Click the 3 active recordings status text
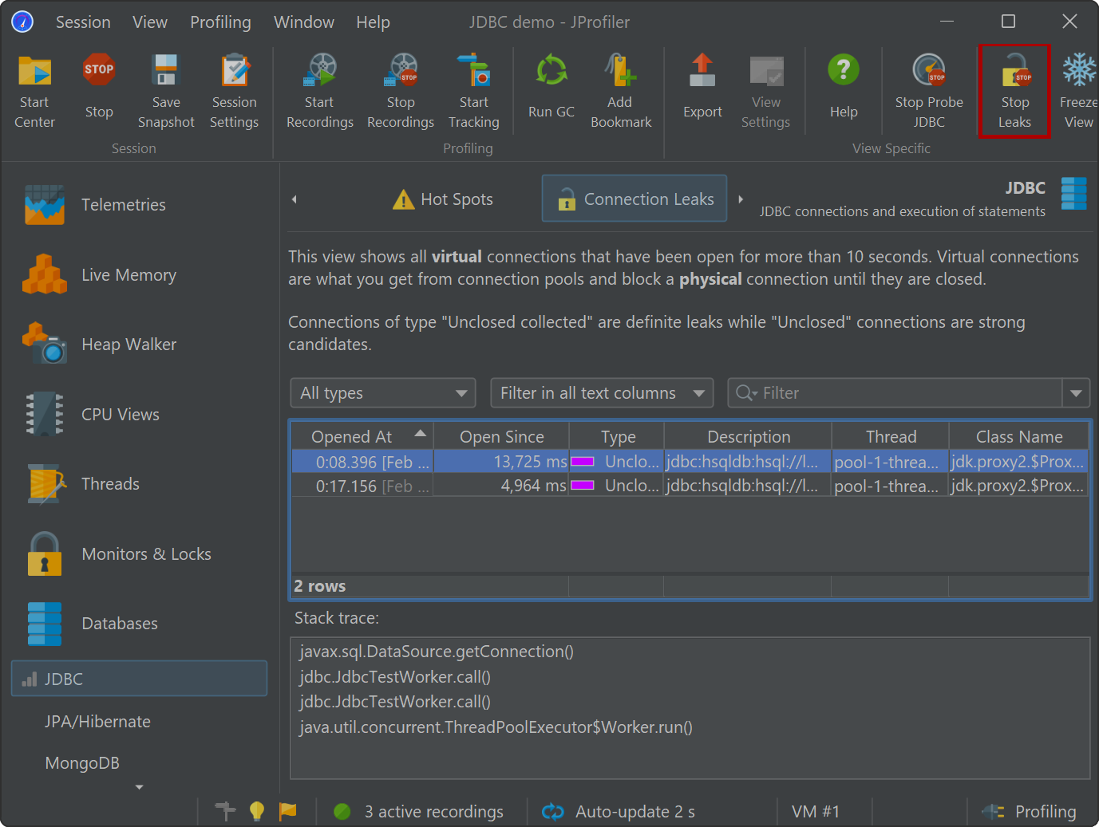The height and width of the screenshot is (827, 1099). click(434, 812)
